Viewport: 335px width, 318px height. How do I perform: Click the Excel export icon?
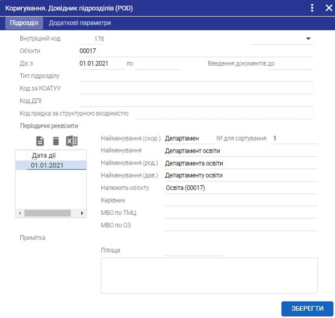(x=72, y=141)
